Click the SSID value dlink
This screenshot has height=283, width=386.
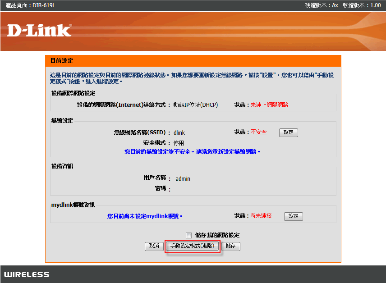(179, 133)
